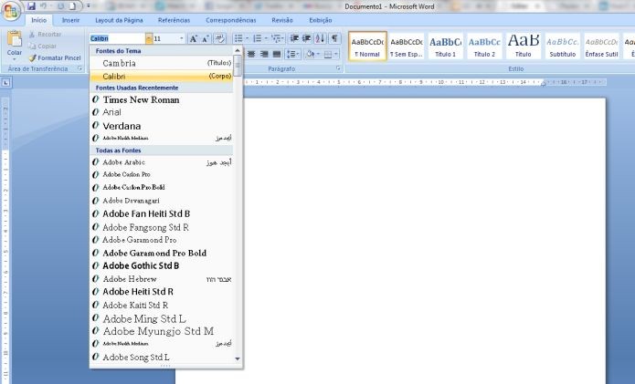635x384 pixels.
Task: Undo last action in quick access toolbar
Action: [43, 6]
